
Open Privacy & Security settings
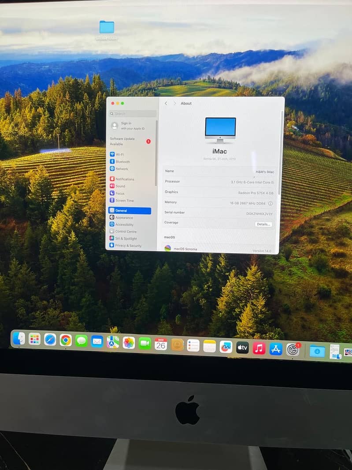(x=125, y=246)
